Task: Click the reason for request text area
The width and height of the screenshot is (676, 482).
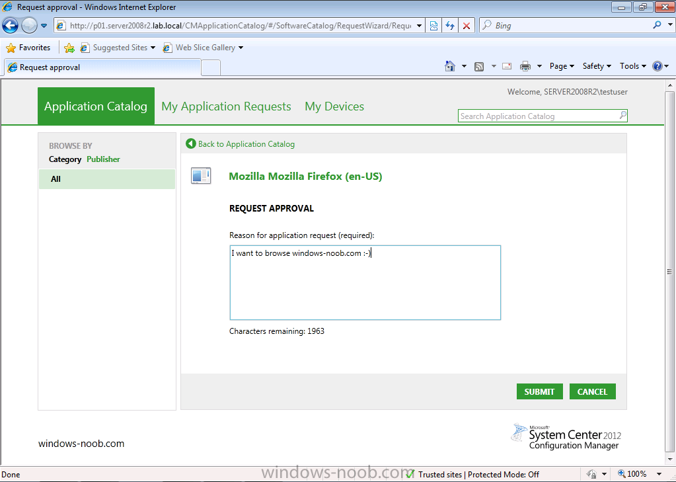Action: tap(365, 282)
